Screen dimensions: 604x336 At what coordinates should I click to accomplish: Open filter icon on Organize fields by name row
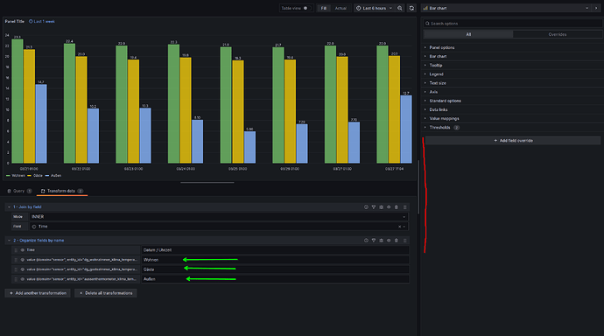click(374, 241)
